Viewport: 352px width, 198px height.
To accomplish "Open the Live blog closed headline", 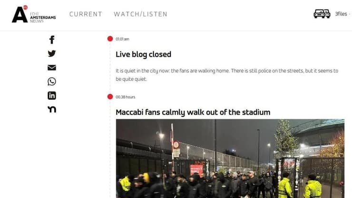I will [144, 54].
